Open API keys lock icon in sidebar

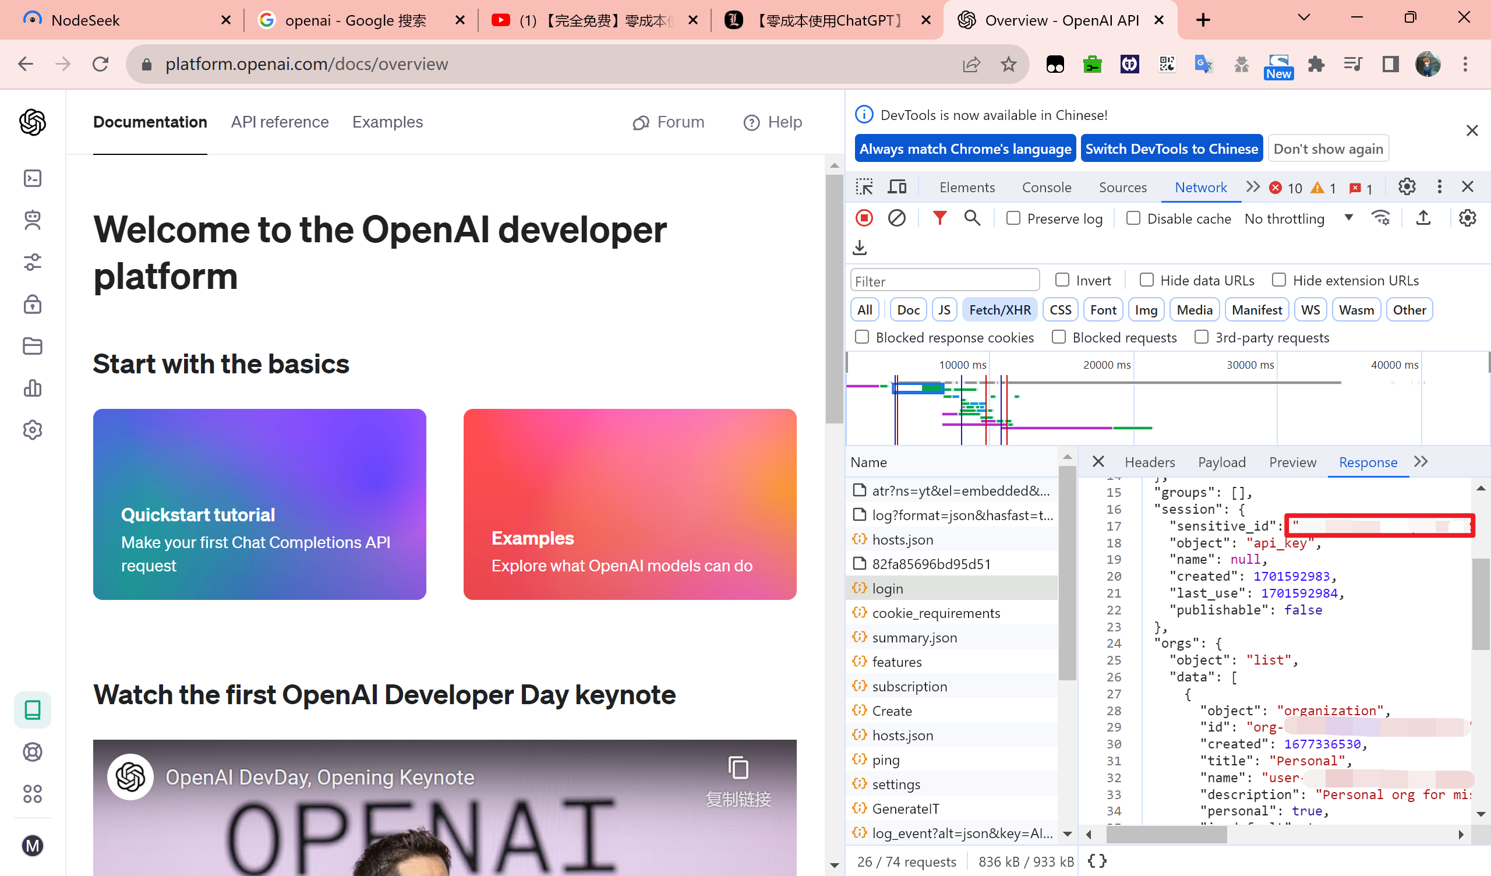coord(33,303)
